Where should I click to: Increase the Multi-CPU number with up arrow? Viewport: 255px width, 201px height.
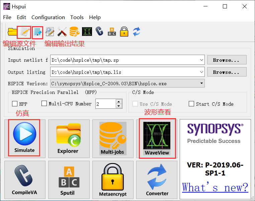tap(119, 102)
